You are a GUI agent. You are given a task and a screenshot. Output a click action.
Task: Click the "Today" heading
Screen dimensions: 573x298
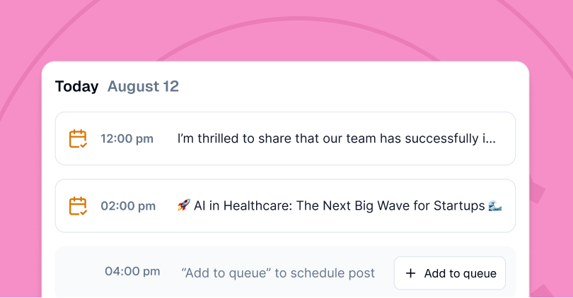click(76, 87)
